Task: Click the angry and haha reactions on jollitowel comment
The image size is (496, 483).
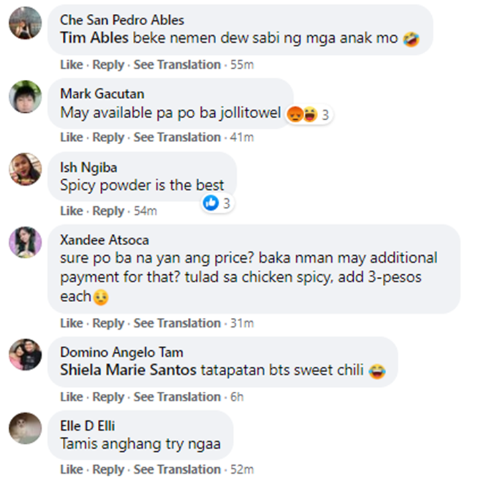Action: coord(302,114)
